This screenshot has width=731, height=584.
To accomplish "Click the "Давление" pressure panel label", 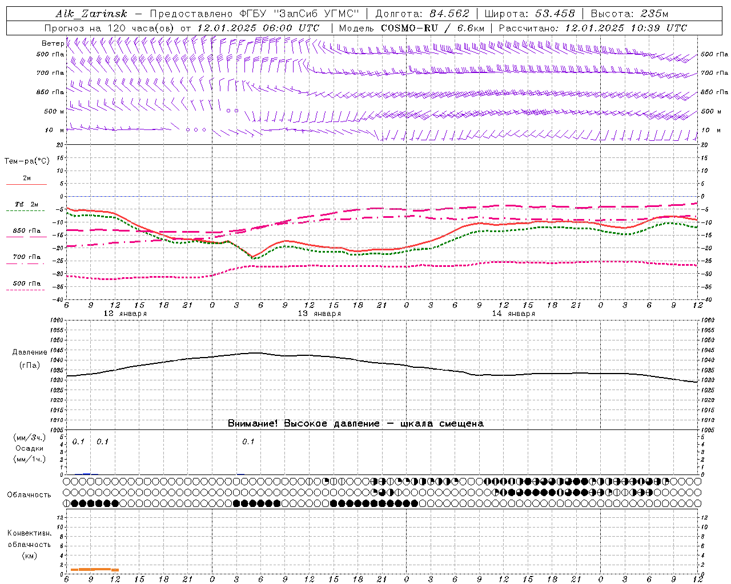I will click(x=30, y=352).
